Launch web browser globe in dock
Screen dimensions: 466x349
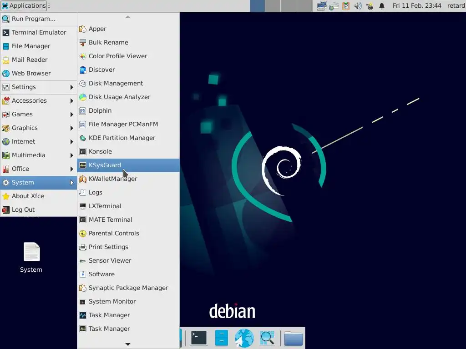(x=244, y=338)
